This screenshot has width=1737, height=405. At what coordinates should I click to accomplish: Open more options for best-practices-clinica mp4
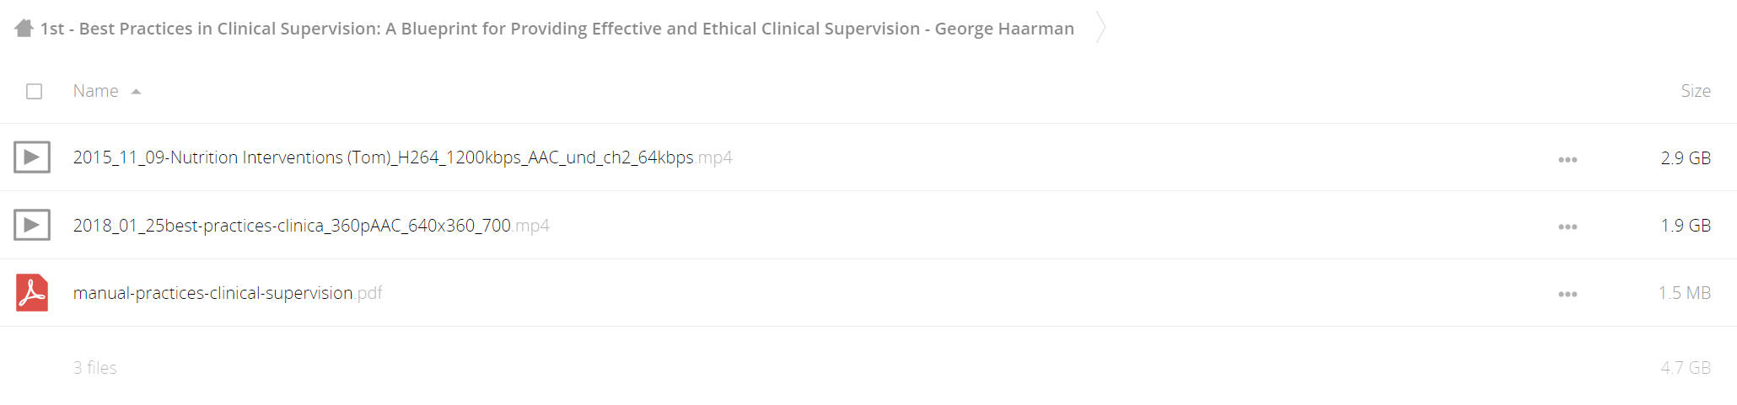(1568, 226)
